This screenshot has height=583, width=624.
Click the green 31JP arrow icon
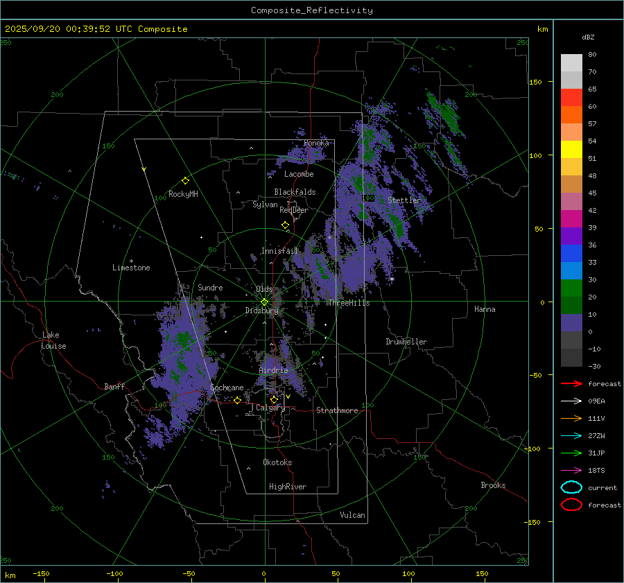pos(571,453)
